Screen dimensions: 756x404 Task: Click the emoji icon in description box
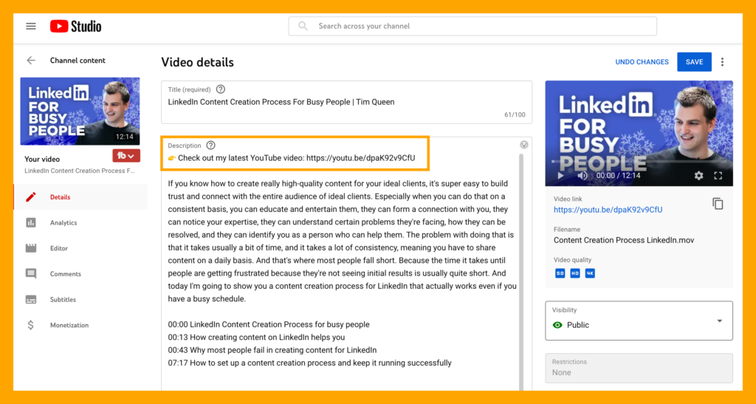[x=524, y=145]
